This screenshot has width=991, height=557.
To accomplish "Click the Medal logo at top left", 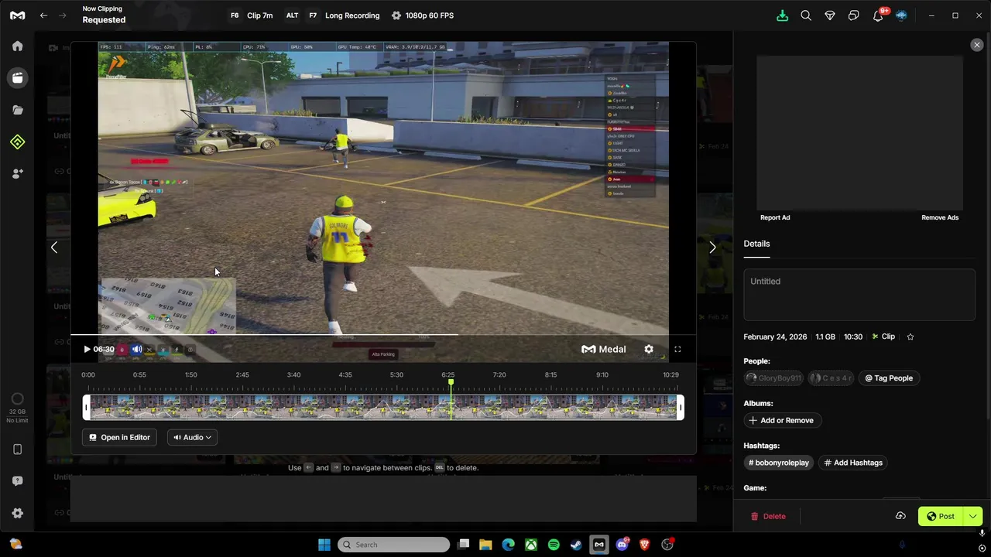I will [17, 15].
